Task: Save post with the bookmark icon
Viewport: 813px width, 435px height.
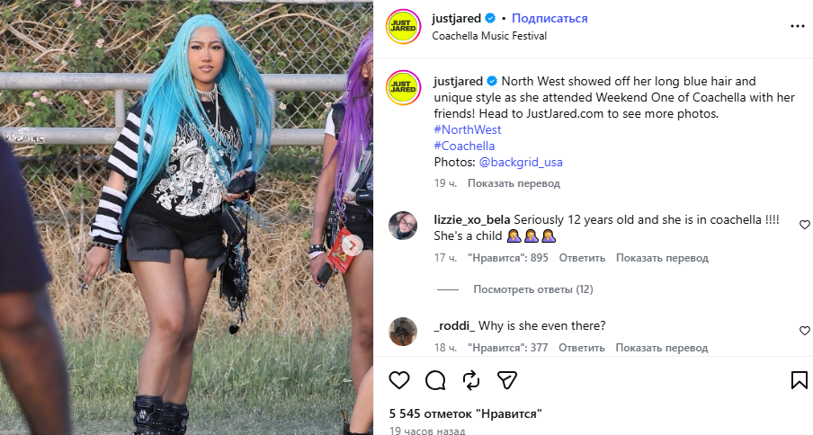Action: [799, 380]
